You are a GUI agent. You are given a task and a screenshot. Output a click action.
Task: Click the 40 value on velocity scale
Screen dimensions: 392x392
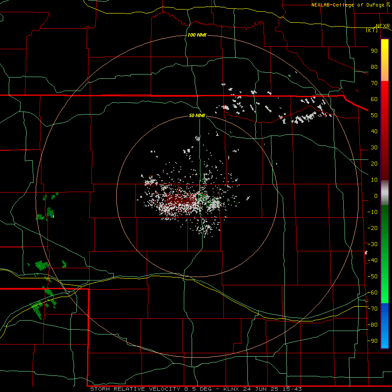click(374, 132)
